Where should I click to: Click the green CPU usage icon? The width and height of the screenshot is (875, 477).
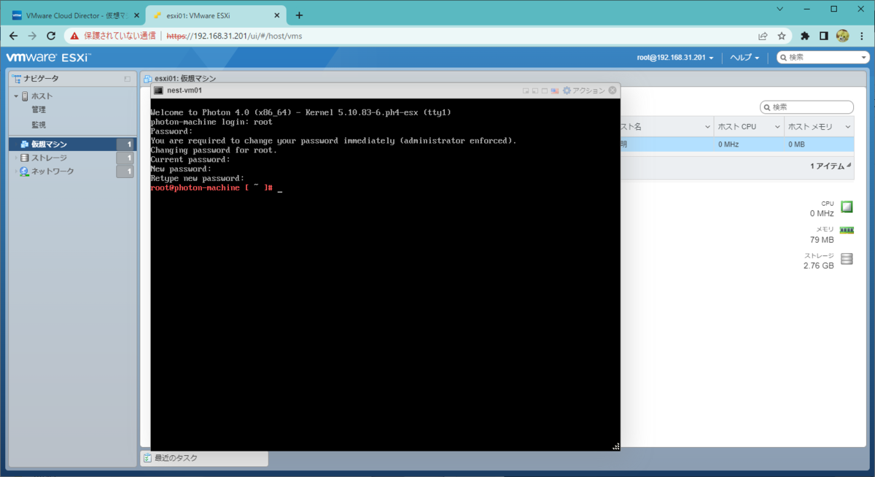(847, 206)
